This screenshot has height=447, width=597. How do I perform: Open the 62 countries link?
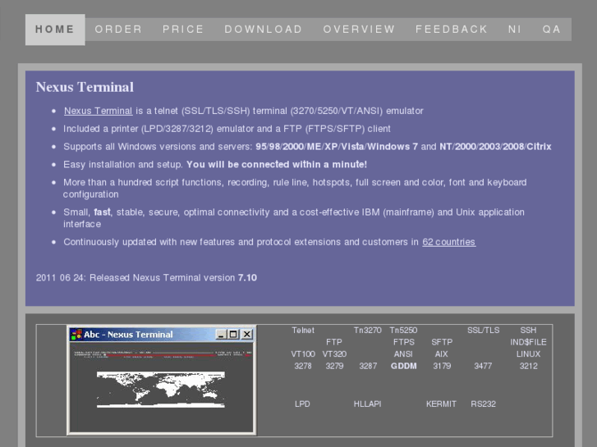click(448, 242)
